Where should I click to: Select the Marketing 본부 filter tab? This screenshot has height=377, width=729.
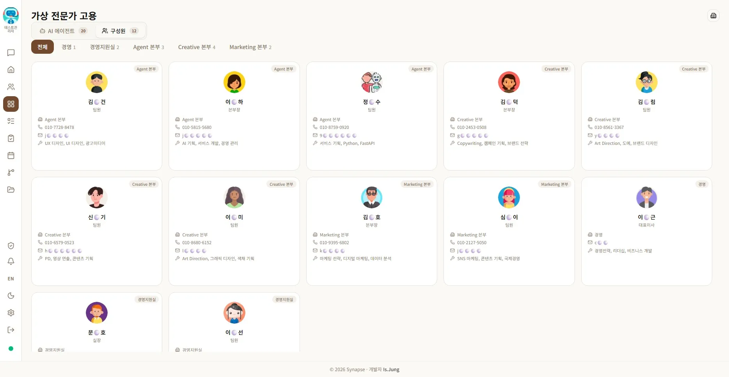coord(250,47)
